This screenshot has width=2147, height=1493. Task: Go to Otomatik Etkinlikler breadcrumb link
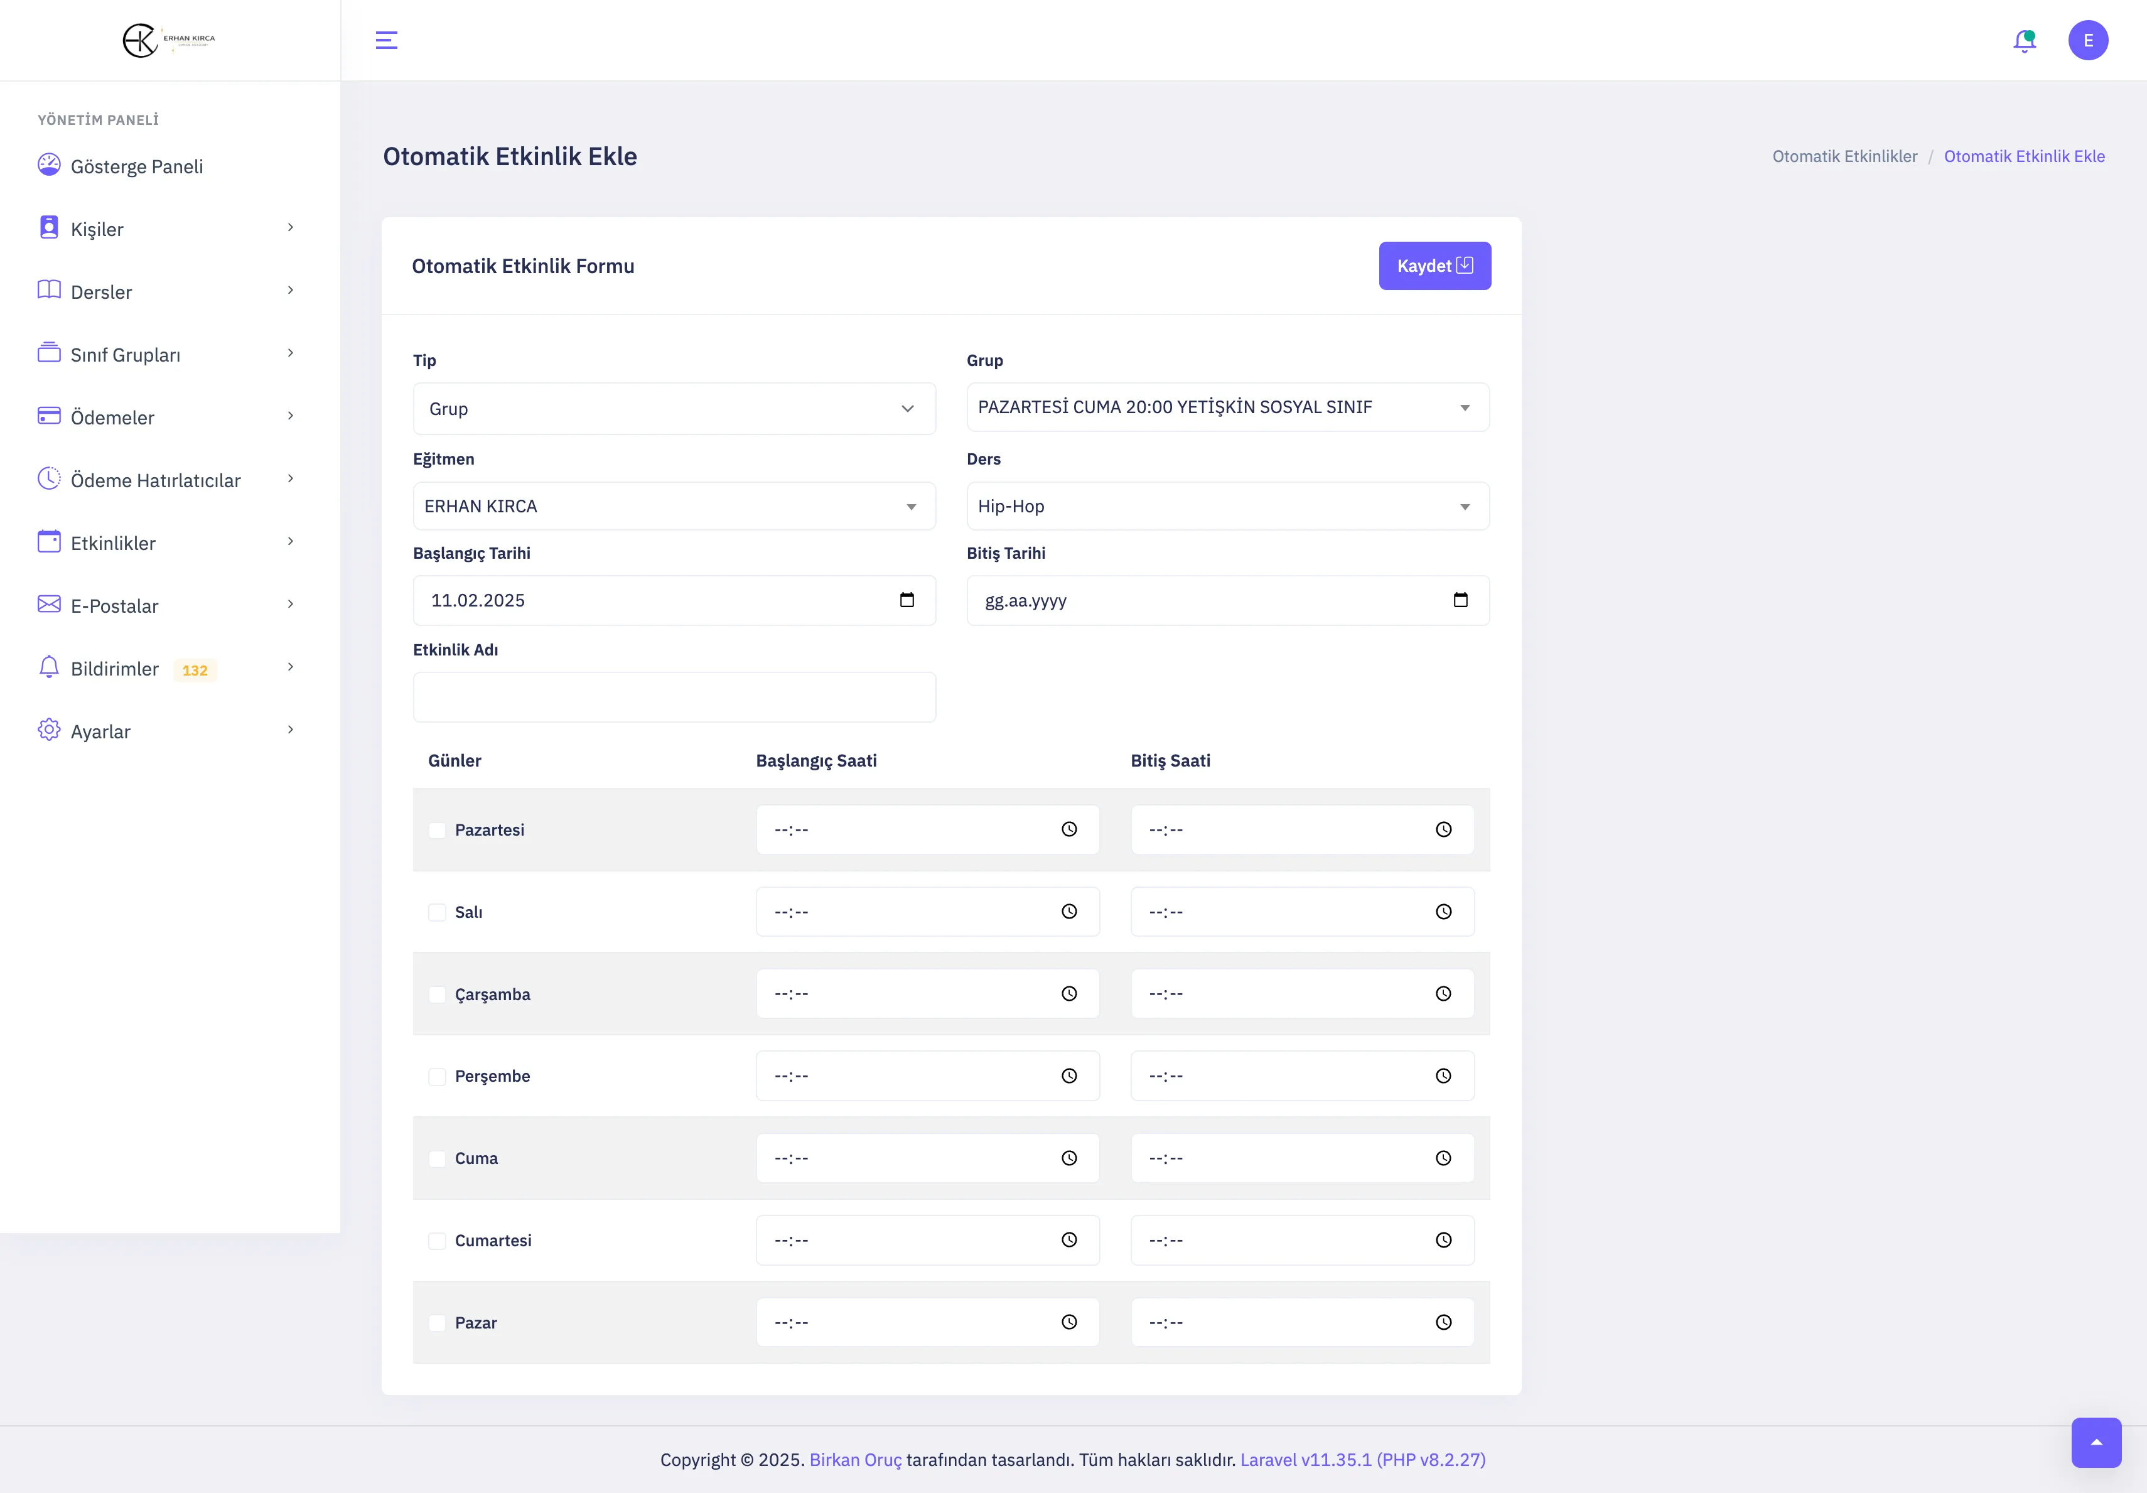[1844, 156]
